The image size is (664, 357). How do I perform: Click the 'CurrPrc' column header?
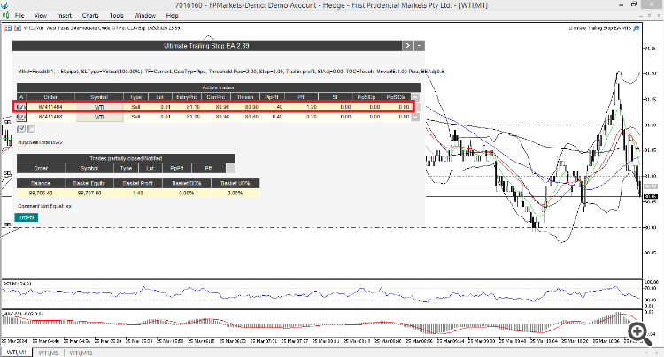(x=216, y=97)
